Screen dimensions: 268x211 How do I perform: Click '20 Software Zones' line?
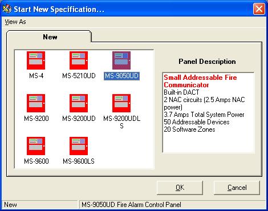point(189,129)
